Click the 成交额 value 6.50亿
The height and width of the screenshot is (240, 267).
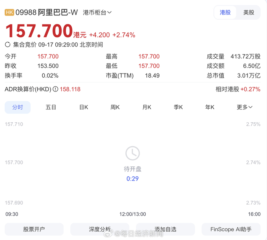[x=252, y=66]
